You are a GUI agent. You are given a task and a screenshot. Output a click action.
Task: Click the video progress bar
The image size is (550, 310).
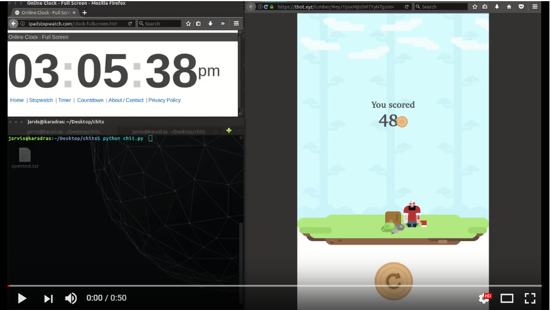(275, 286)
